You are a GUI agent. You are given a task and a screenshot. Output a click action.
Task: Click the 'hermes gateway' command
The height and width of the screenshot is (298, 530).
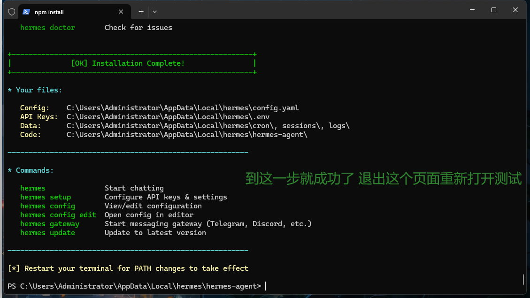pyautogui.click(x=50, y=224)
